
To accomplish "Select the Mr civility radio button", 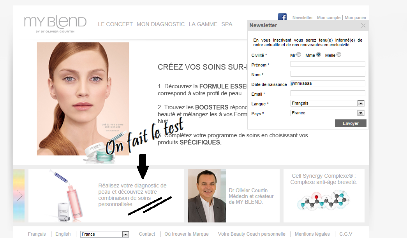I will point(299,55).
